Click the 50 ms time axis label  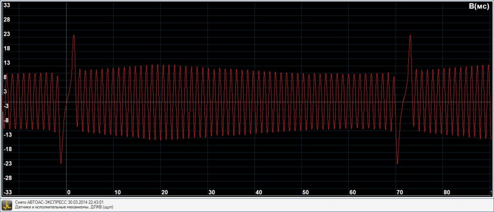point(305,192)
